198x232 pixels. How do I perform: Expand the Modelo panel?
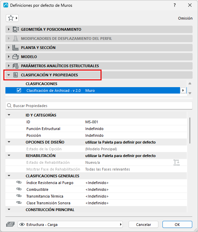coord(9,57)
